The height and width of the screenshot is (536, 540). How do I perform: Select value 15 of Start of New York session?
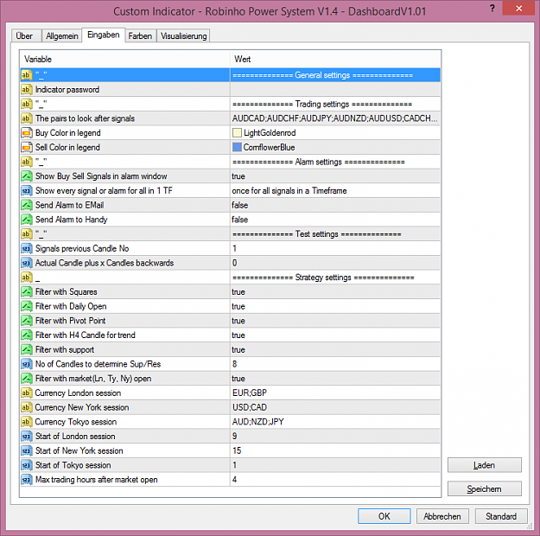click(335, 451)
